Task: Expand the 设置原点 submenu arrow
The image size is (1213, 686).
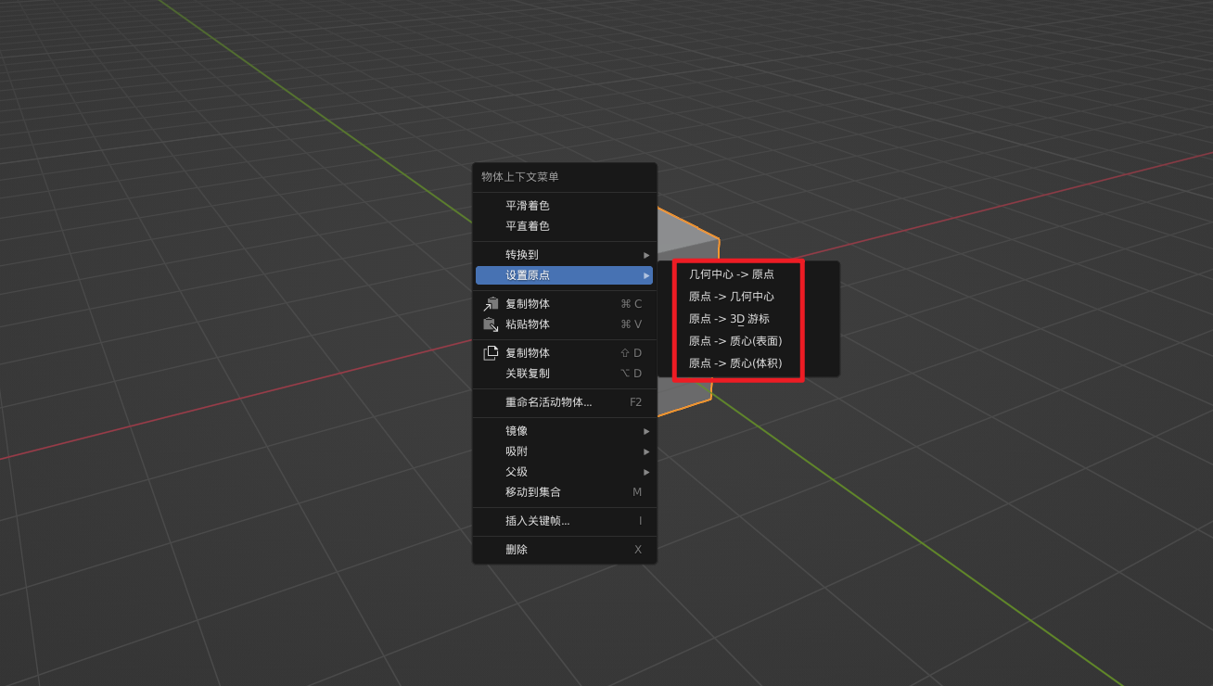Action: click(x=646, y=275)
